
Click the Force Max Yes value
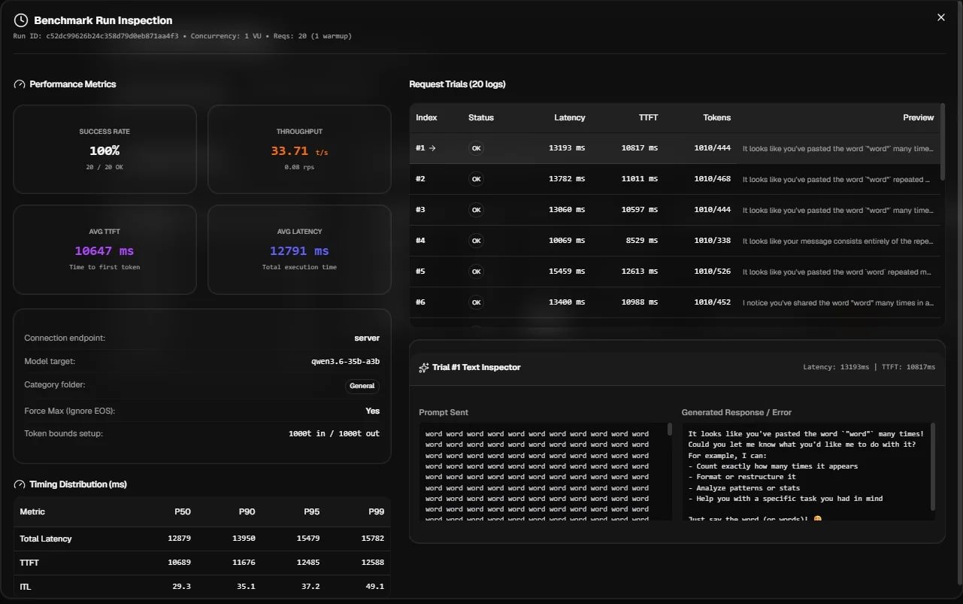point(373,411)
